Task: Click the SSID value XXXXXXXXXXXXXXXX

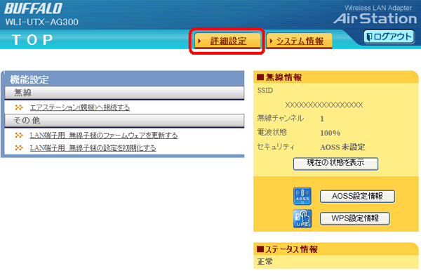Action: pos(323,105)
